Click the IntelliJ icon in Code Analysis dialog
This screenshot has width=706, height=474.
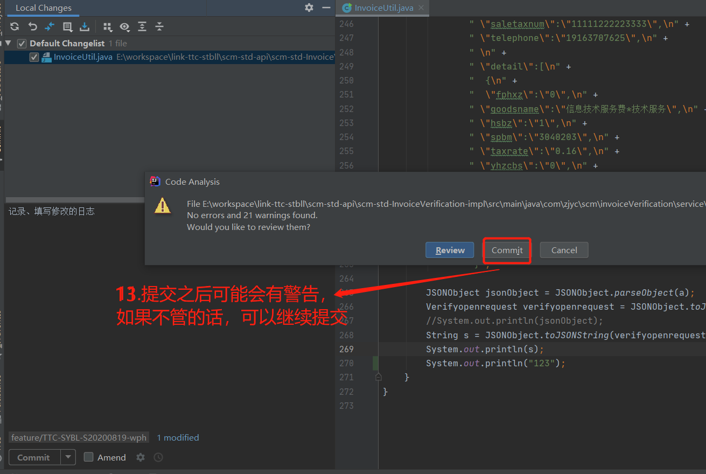click(155, 182)
